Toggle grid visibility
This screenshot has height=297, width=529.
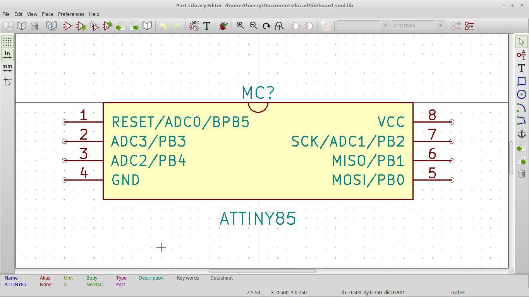pos(7,42)
